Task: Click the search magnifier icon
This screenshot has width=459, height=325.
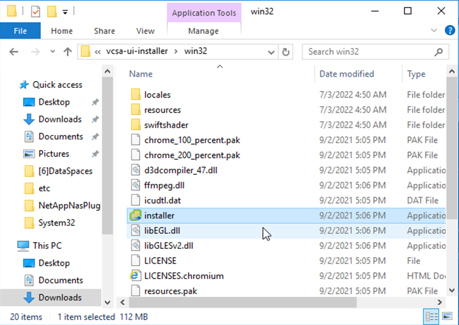Action: [x=438, y=52]
